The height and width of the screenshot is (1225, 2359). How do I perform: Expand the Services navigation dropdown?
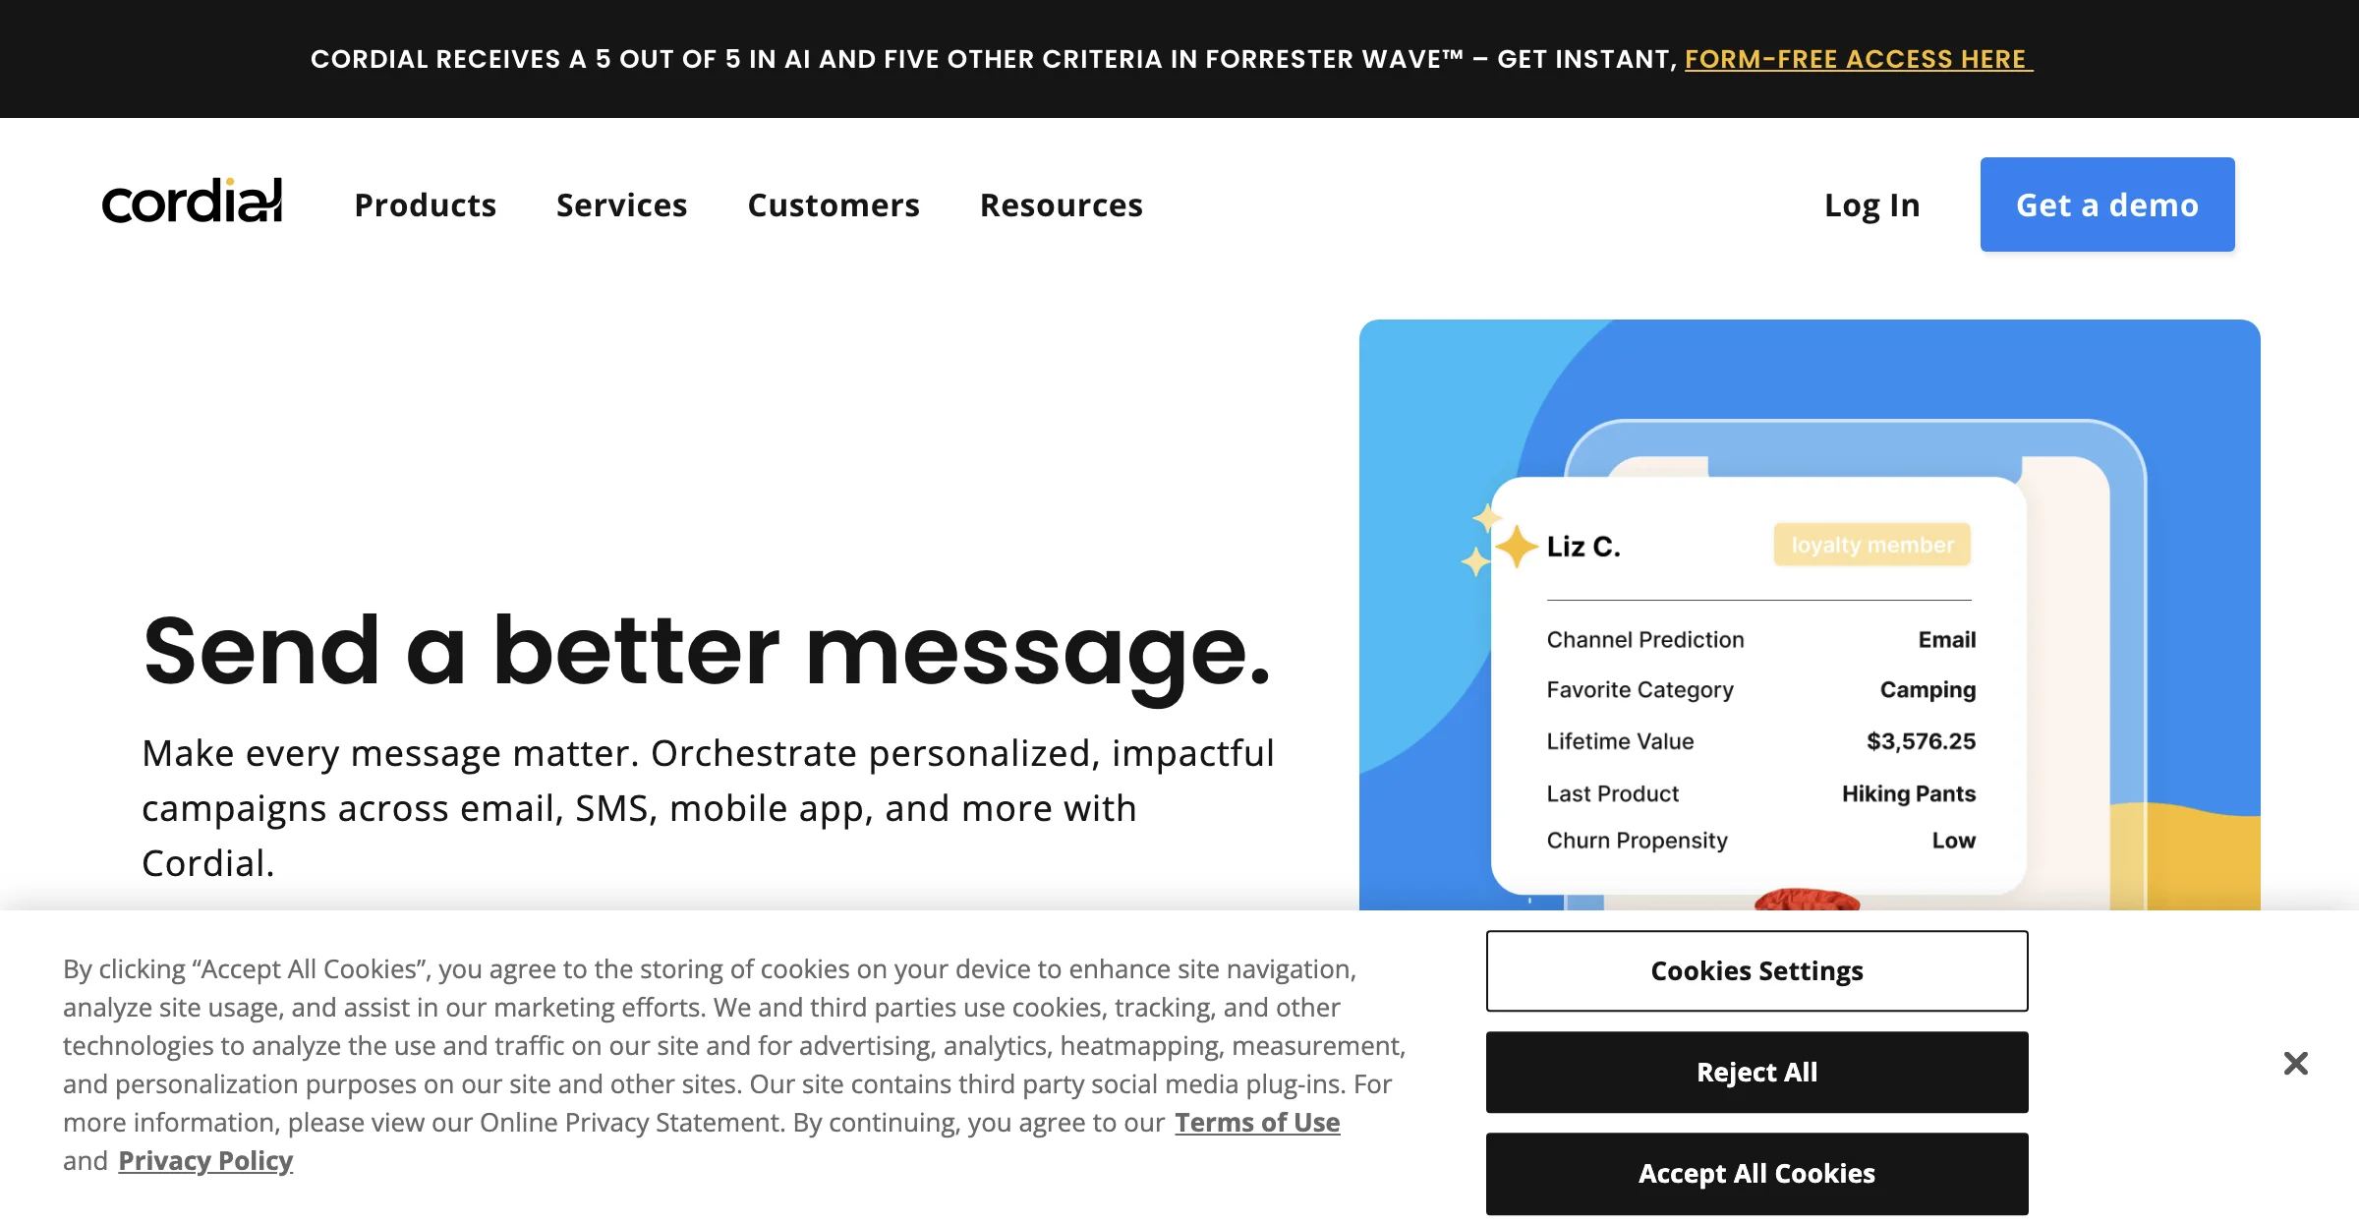tap(621, 204)
